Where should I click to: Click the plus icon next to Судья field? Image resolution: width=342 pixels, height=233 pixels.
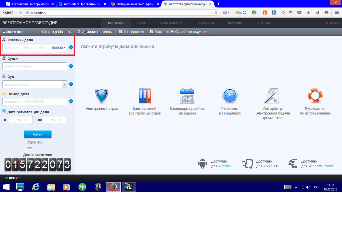(x=71, y=66)
